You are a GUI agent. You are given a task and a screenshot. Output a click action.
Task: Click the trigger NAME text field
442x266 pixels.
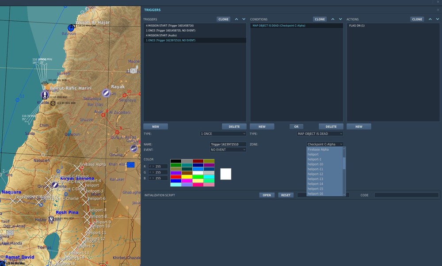pos(228,144)
